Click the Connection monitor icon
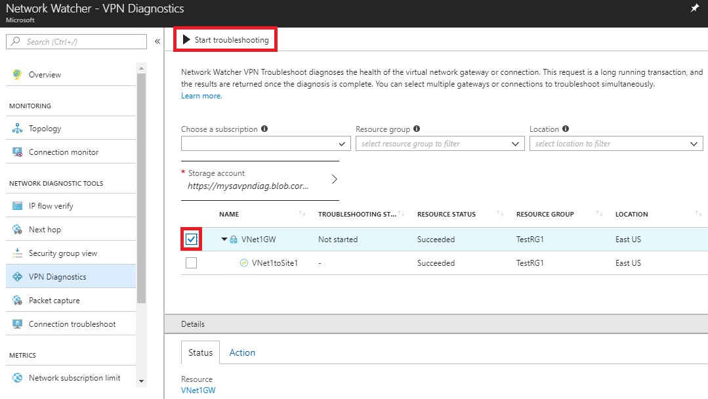The image size is (708, 399). point(17,152)
